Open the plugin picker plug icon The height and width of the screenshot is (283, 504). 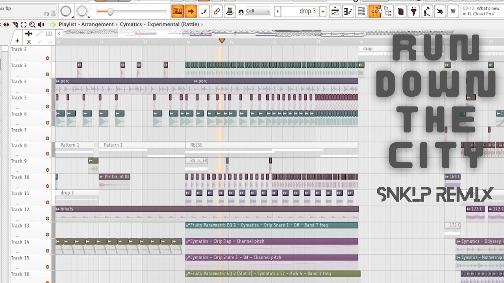414,11
